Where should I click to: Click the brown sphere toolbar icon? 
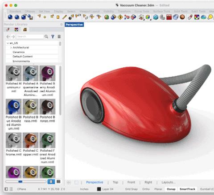[x=182, y=17]
